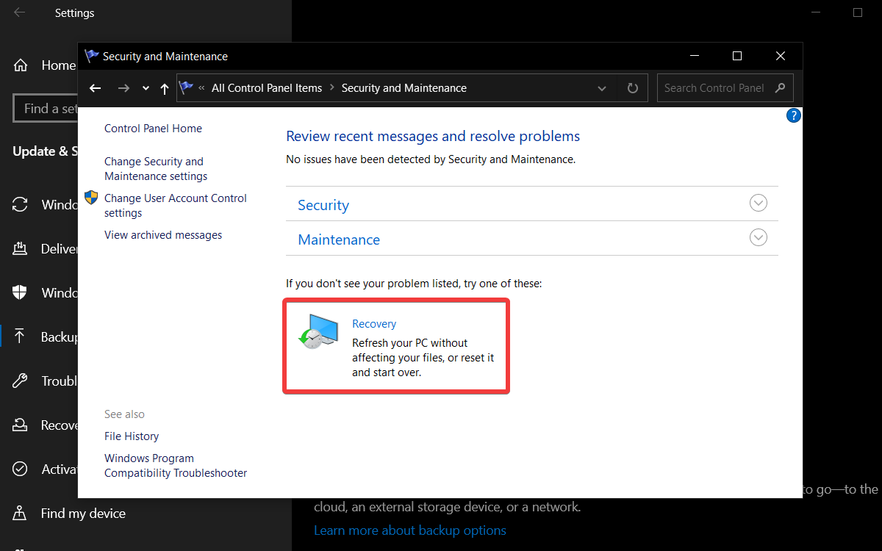Screen dimensions: 882x551
Task: Open Change Security and Maintenance settings
Action: pyautogui.click(x=156, y=169)
